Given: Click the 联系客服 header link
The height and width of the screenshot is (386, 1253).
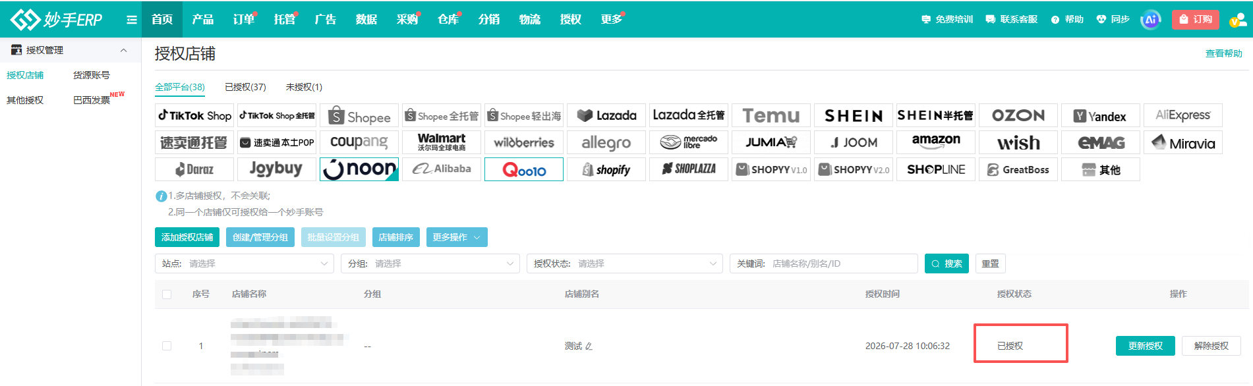Looking at the screenshot, I should tap(1012, 19).
